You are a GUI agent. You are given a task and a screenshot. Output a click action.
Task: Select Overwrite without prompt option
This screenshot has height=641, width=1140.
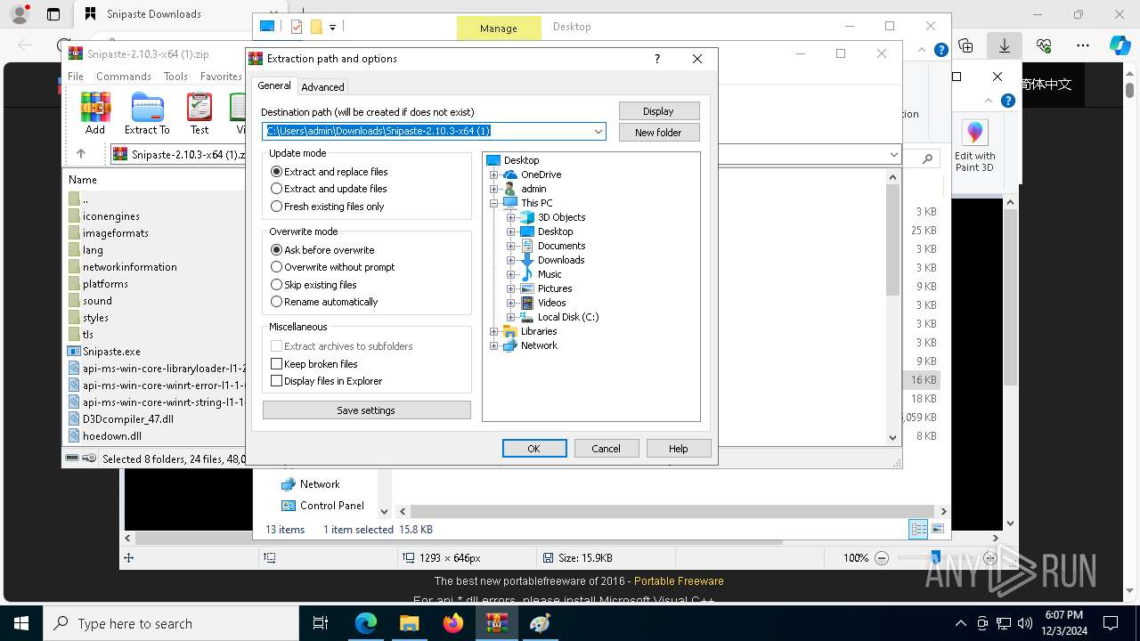click(x=332, y=267)
